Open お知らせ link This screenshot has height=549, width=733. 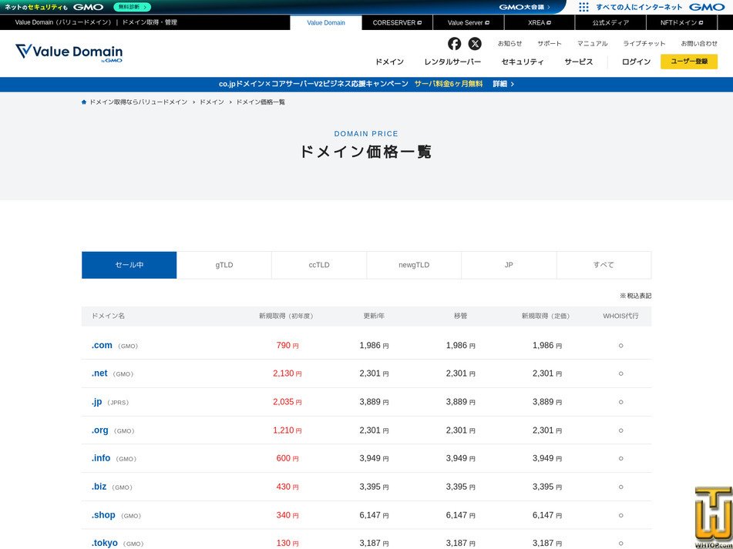[509, 43]
